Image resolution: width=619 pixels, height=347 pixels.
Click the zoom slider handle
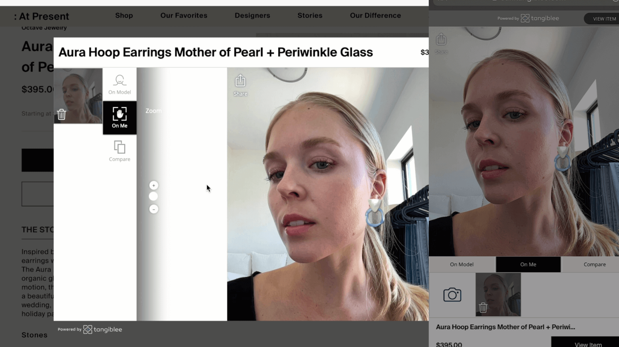tap(153, 196)
